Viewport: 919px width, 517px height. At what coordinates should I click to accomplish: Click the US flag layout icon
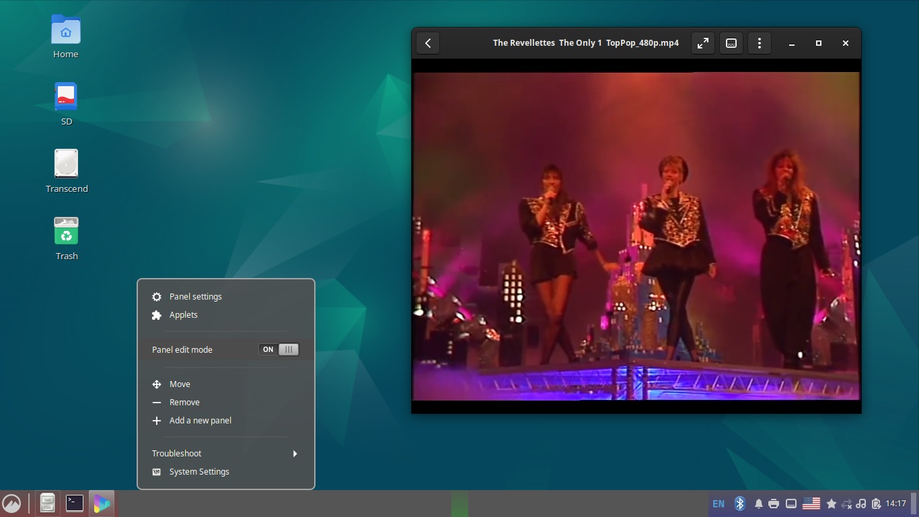pos(811,504)
